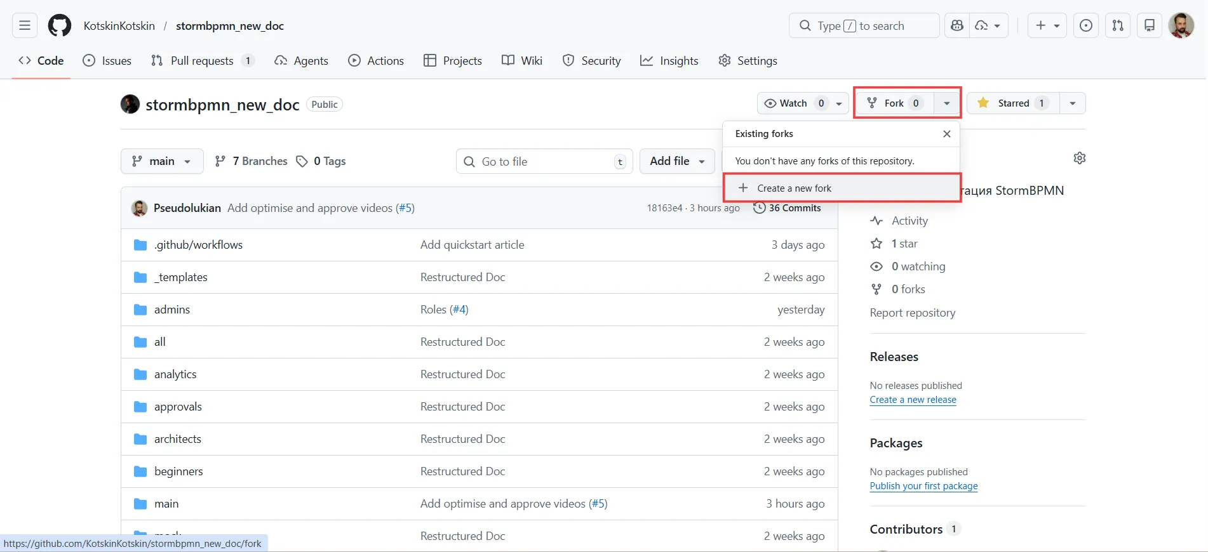Click the About section gear icon
This screenshot has height=552, width=1208.
[1079, 158]
